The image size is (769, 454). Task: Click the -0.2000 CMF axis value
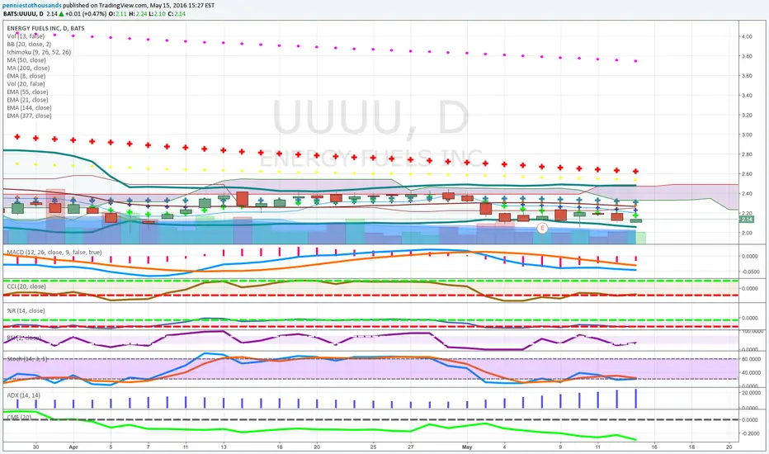coord(749,433)
